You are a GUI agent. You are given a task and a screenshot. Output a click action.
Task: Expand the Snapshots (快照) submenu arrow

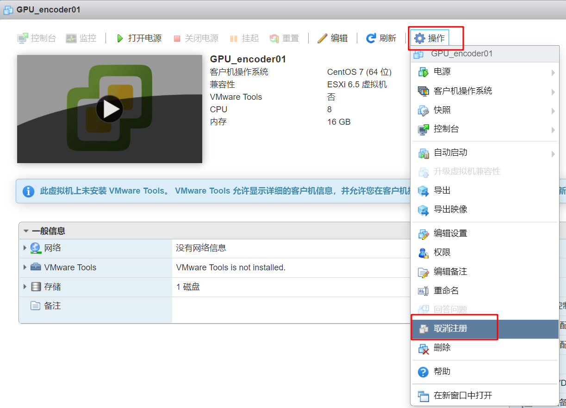pyautogui.click(x=553, y=111)
